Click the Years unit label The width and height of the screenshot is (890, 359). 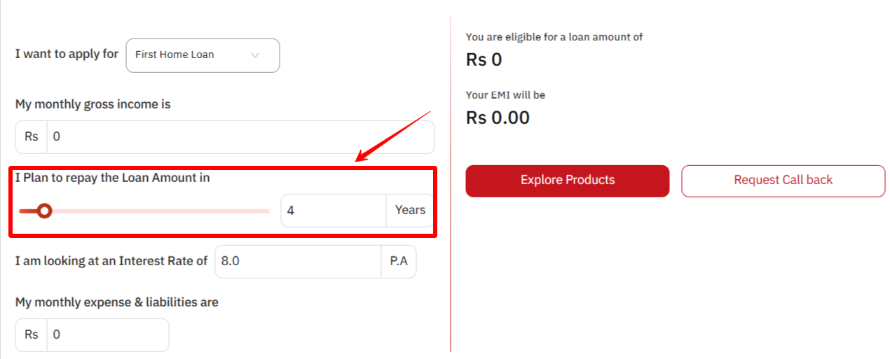coord(410,210)
